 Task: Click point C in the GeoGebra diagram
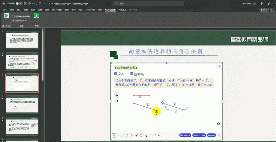161,103
